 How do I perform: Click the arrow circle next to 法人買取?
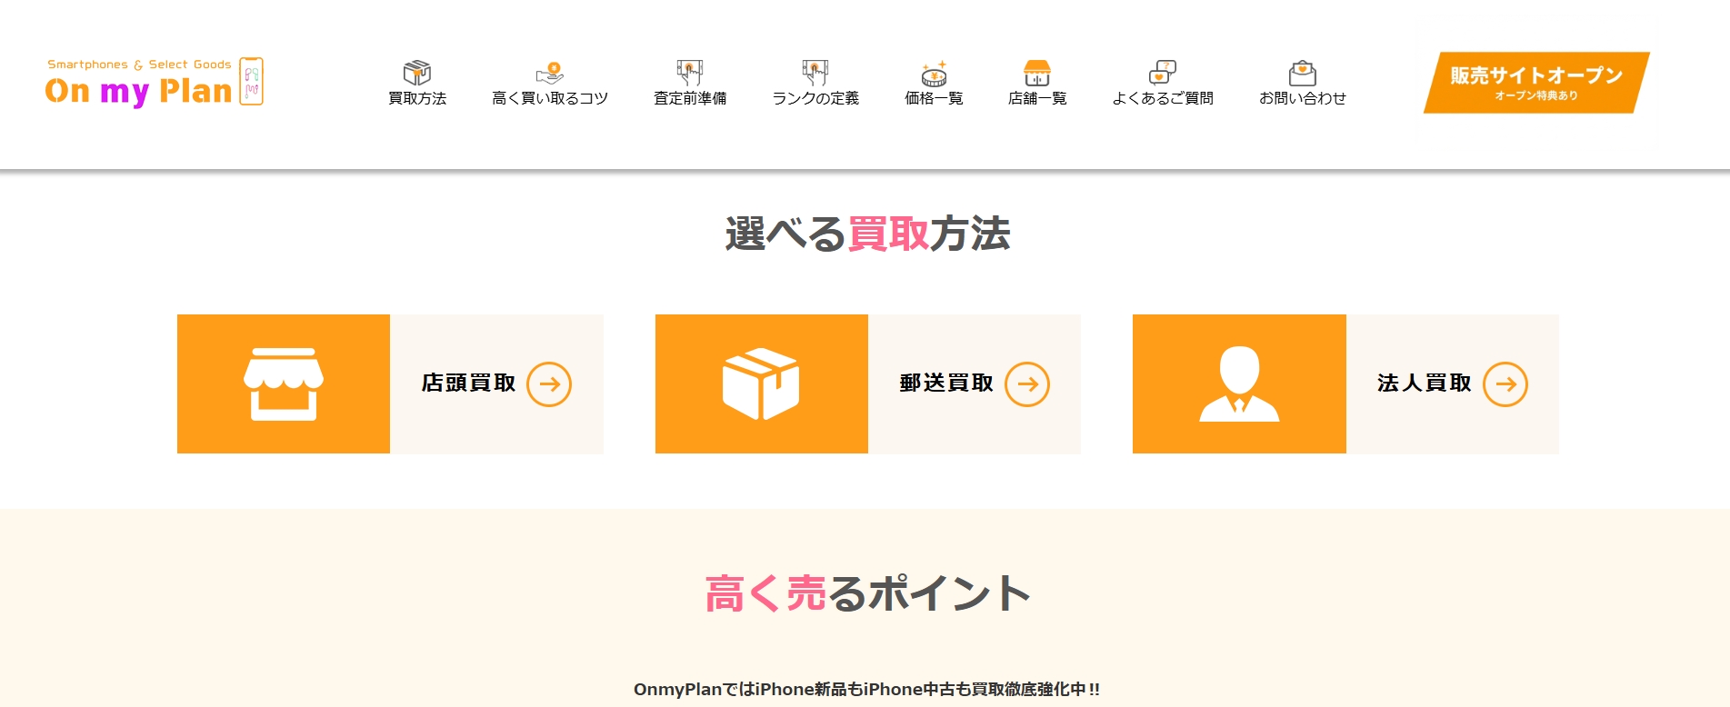coord(1505,384)
